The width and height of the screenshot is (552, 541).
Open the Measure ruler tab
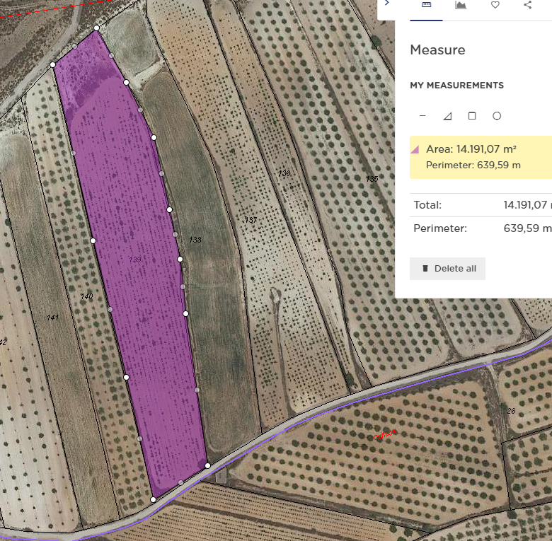(426, 5)
